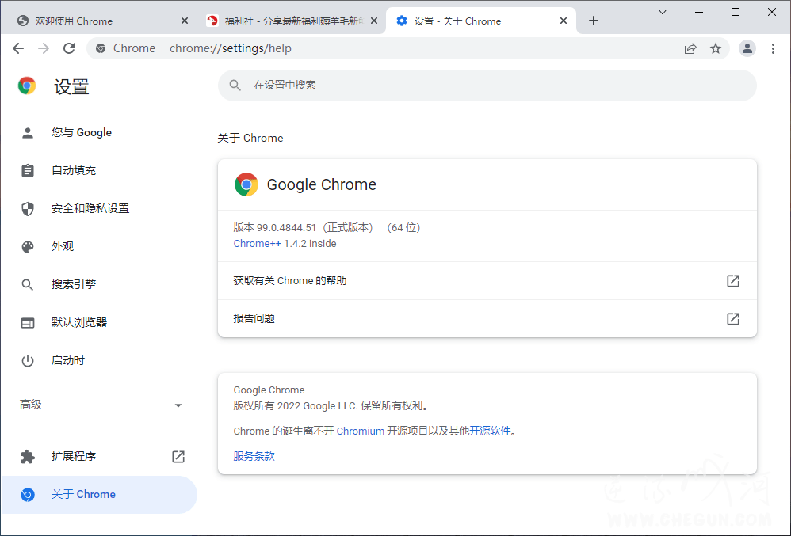The width and height of the screenshot is (791, 536).
Task: Click the browser window icon for 默认浏览器
Action: 28,323
